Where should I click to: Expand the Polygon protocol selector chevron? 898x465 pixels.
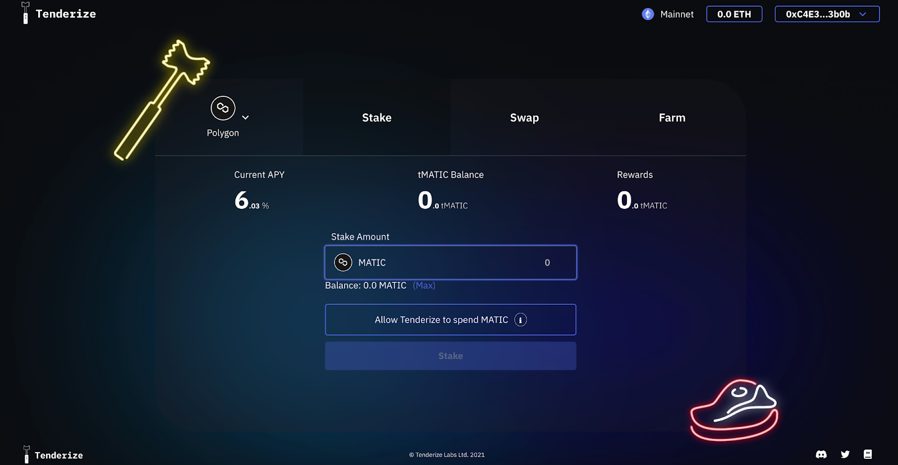coord(245,118)
